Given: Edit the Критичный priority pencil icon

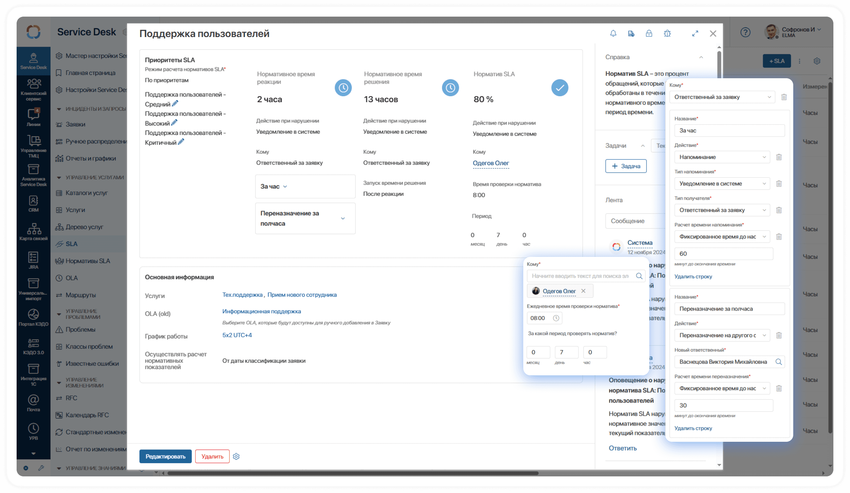Looking at the screenshot, I should click(x=181, y=142).
